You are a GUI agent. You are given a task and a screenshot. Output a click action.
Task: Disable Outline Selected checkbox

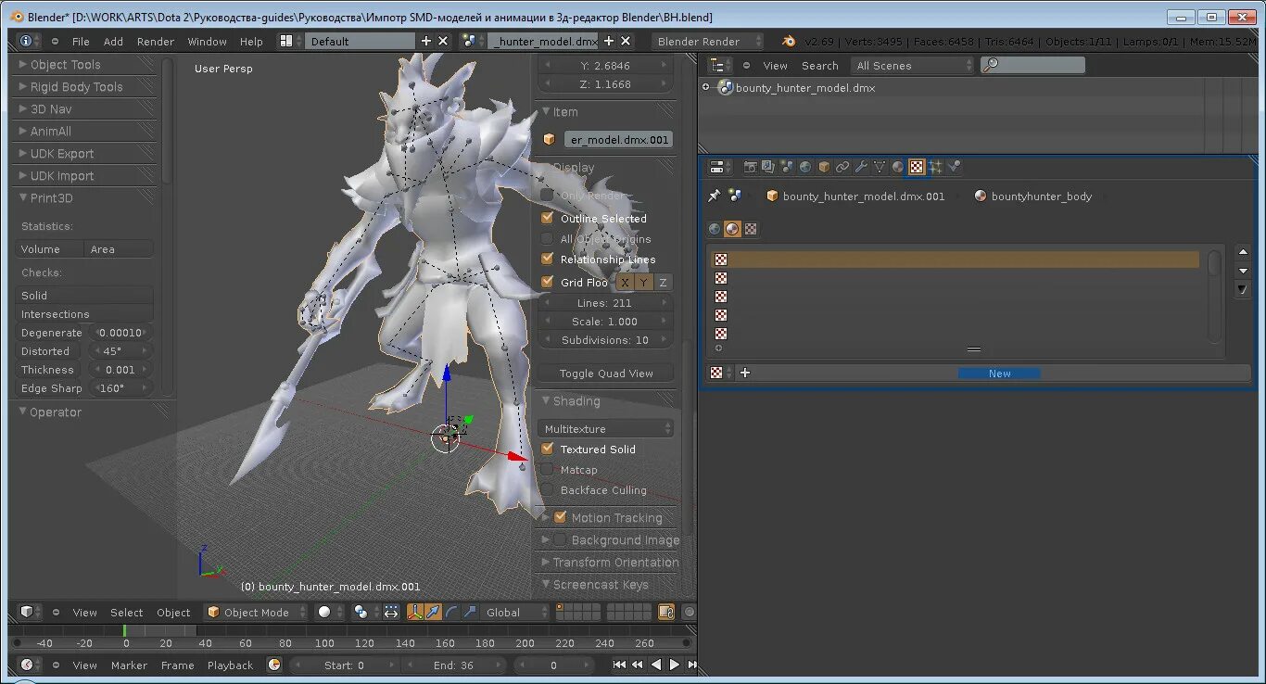(x=547, y=218)
